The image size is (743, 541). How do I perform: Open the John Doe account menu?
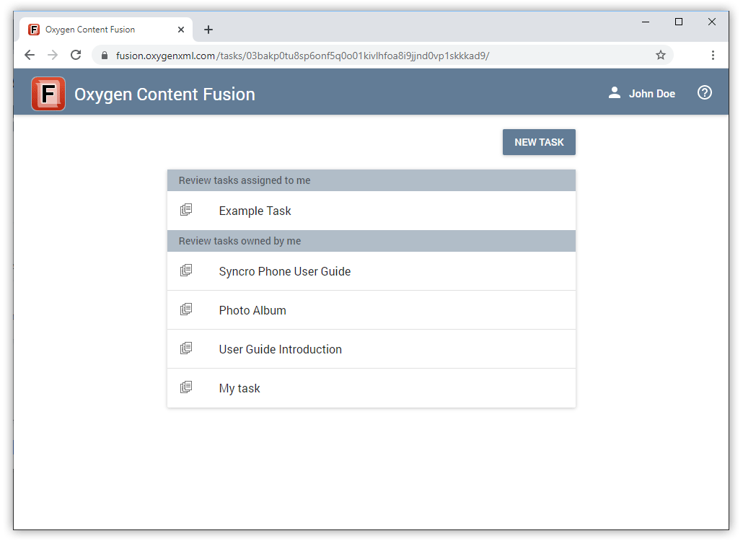[641, 93]
